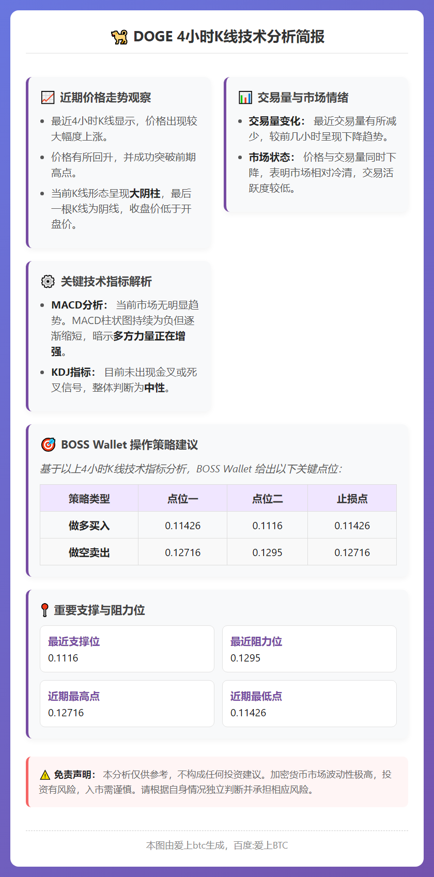Click the 近期最低点 card

[309, 703]
